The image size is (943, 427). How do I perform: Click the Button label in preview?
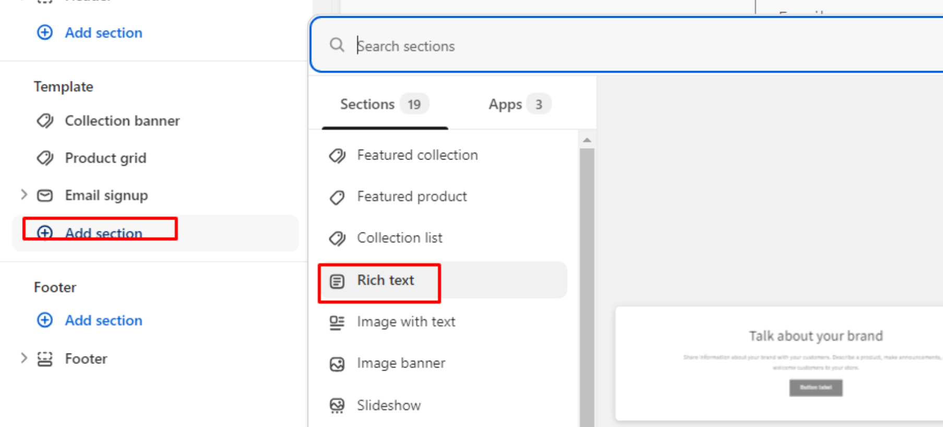[x=816, y=387]
